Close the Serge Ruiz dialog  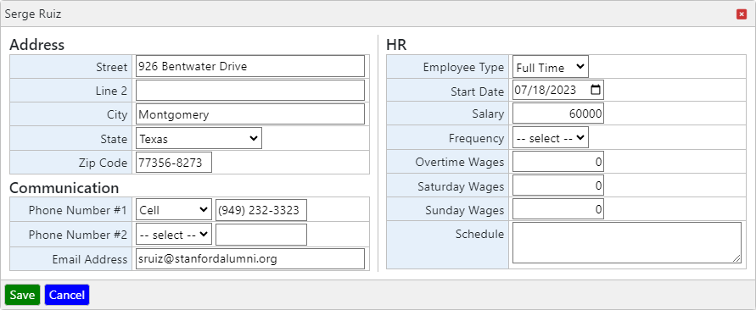742,14
